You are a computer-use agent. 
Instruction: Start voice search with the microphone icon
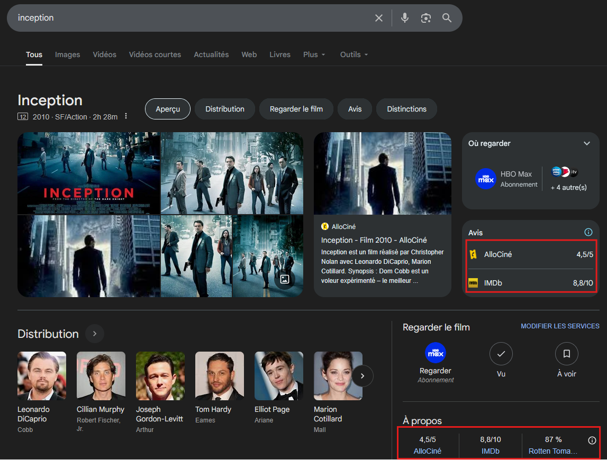404,18
